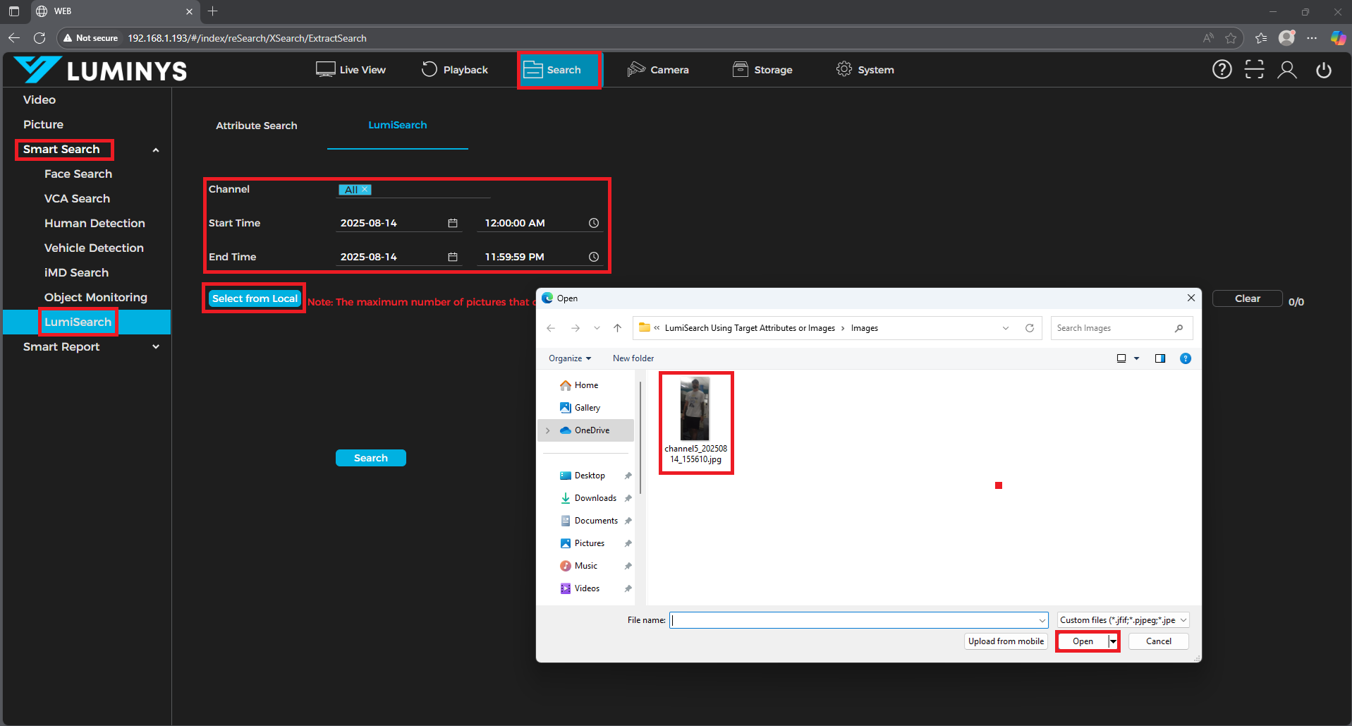Remove the All channel tag
Screen dimensions: 1352x726
tap(365, 190)
